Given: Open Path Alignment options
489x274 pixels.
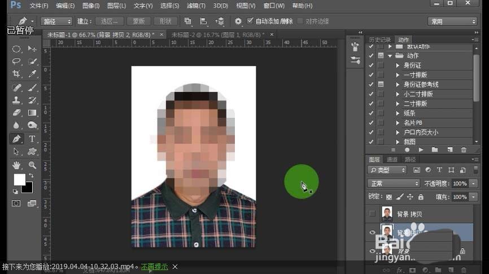Looking at the screenshot, I should [x=204, y=21].
